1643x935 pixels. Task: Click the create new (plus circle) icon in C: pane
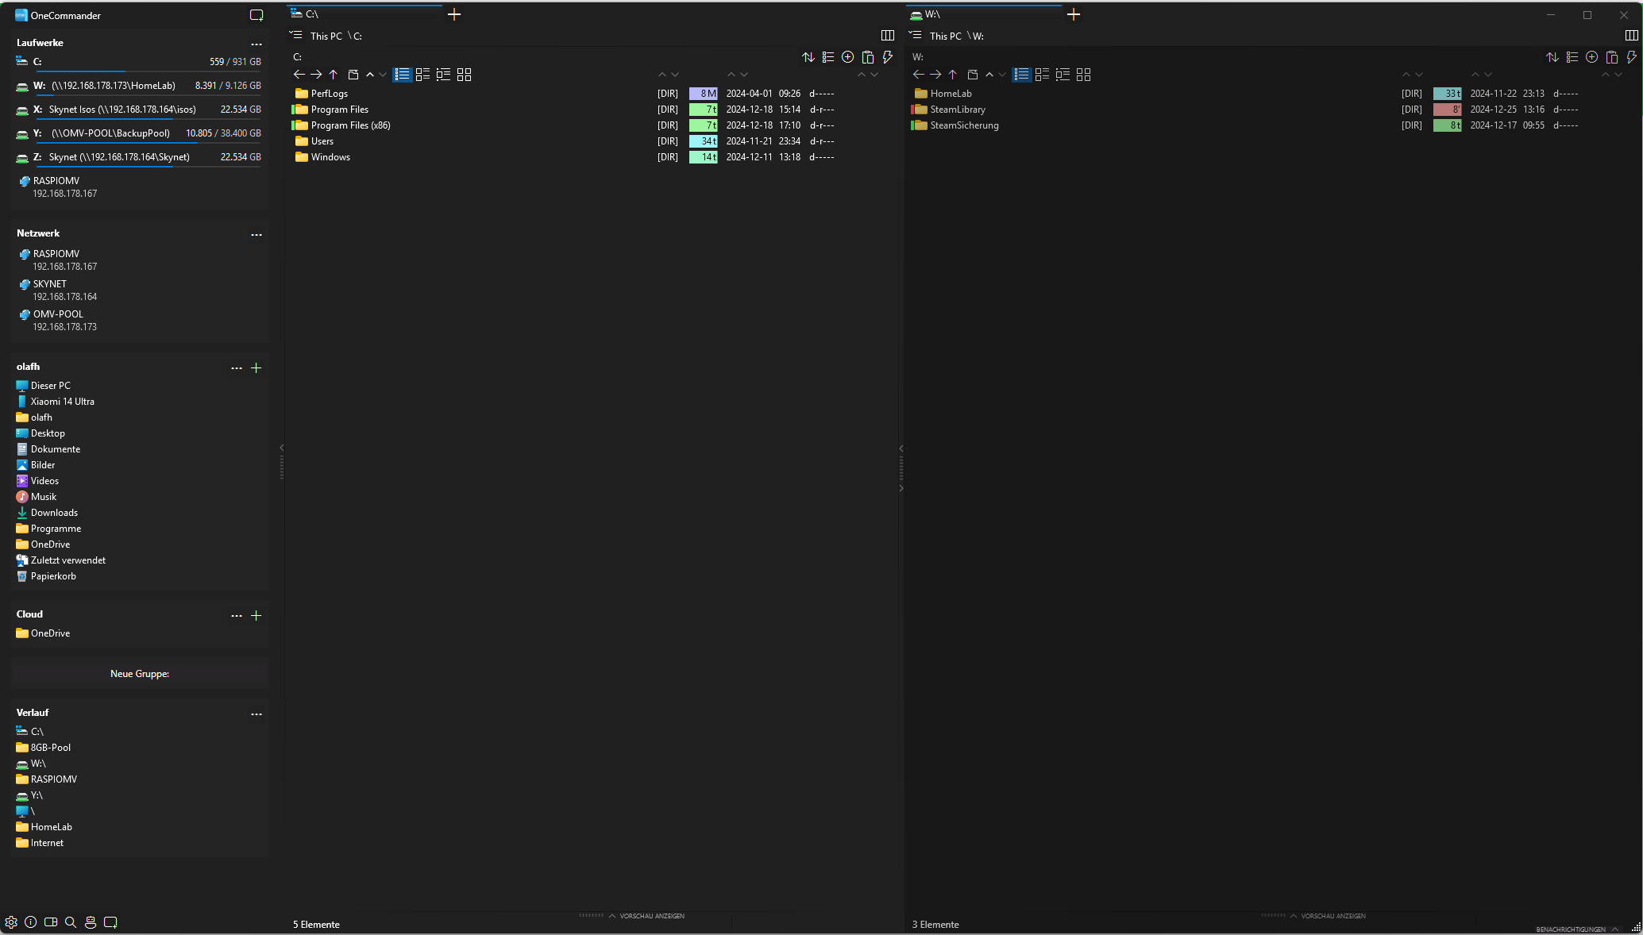pyautogui.click(x=848, y=57)
